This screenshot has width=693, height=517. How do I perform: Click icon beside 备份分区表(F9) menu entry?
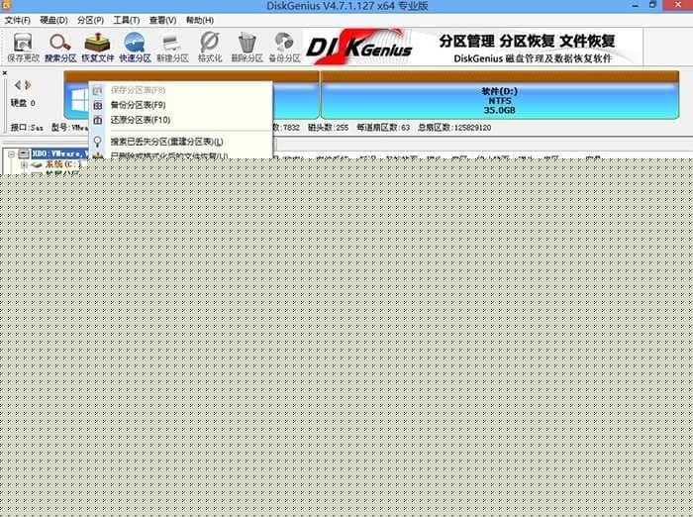point(98,105)
